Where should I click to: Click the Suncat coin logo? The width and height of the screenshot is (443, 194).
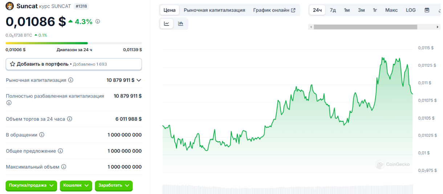click(10, 6)
